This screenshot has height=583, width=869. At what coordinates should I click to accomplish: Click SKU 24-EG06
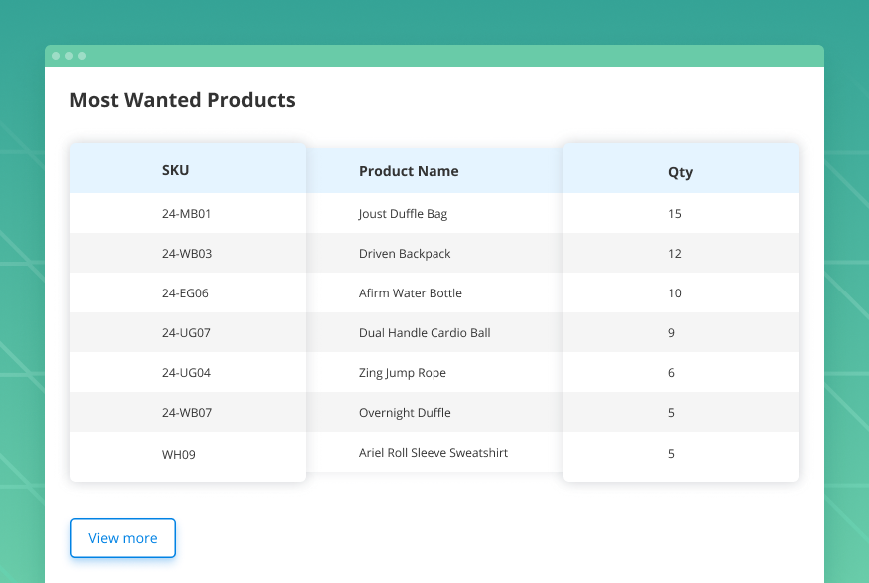click(187, 292)
